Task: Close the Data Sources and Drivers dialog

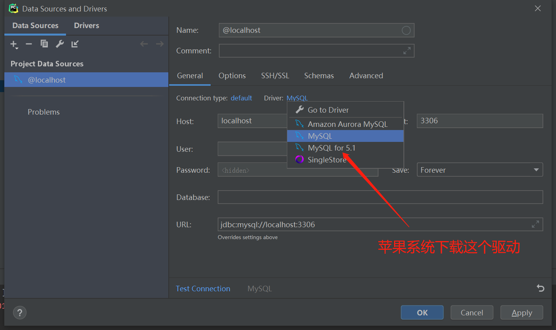Action: [x=538, y=8]
